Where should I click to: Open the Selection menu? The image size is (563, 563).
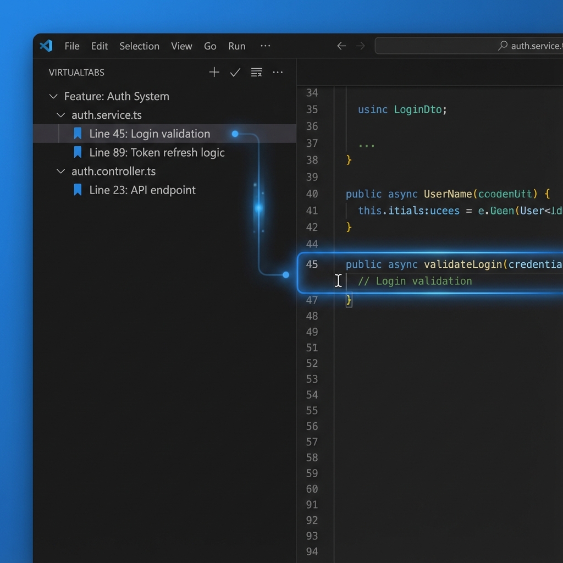coord(139,46)
